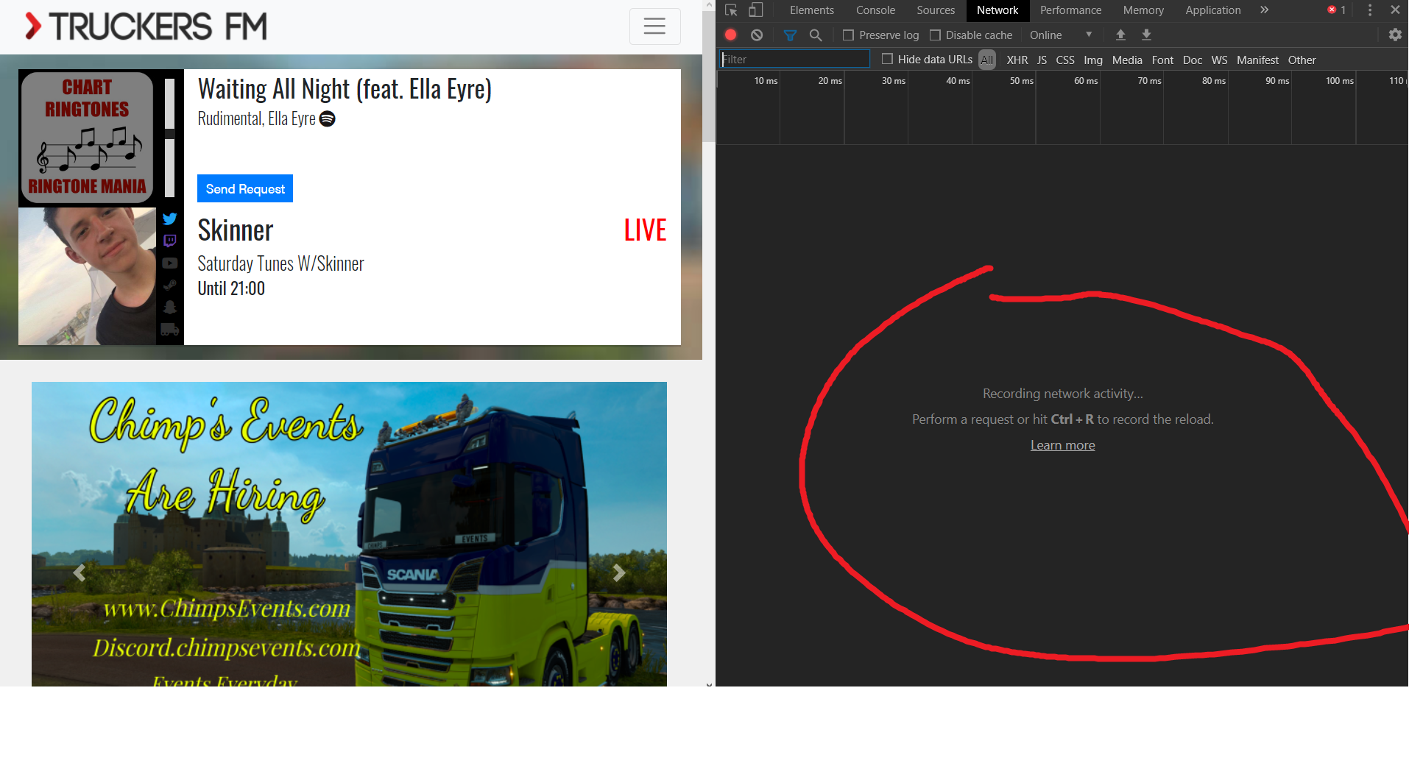Switch to the Memory tab
Image resolution: width=1409 pixels, height=777 pixels.
pos(1143,10)
